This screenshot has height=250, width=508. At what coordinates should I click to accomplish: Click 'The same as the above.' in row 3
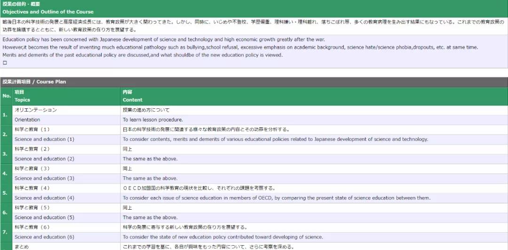pyautogui.click(x=314, y=159)
